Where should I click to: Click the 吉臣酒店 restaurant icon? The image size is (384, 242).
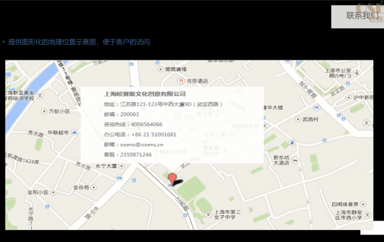(181, 81)
